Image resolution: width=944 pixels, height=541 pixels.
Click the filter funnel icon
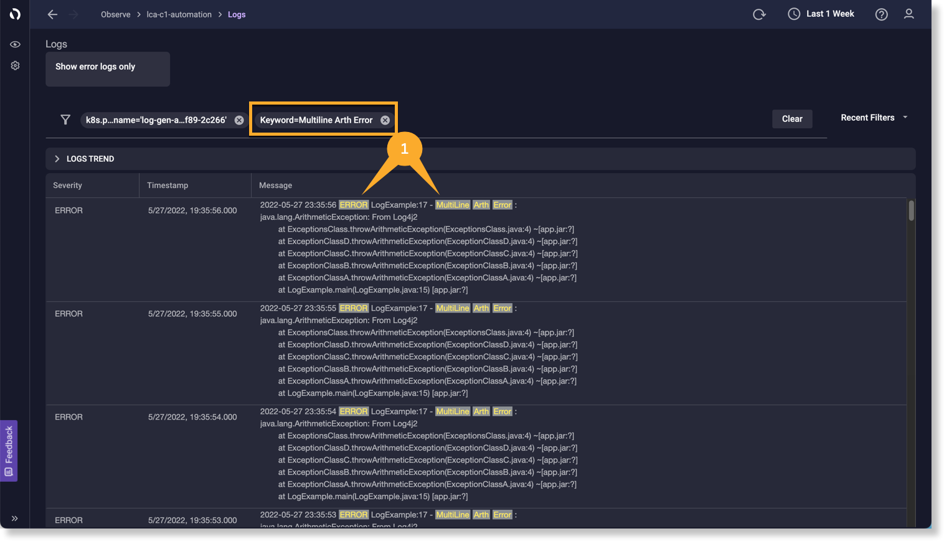click(65, 120)
